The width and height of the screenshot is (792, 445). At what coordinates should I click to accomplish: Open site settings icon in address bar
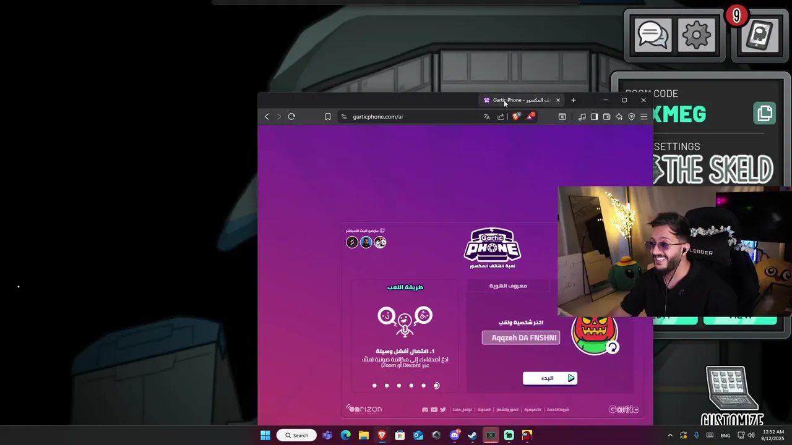coord(343,116)
